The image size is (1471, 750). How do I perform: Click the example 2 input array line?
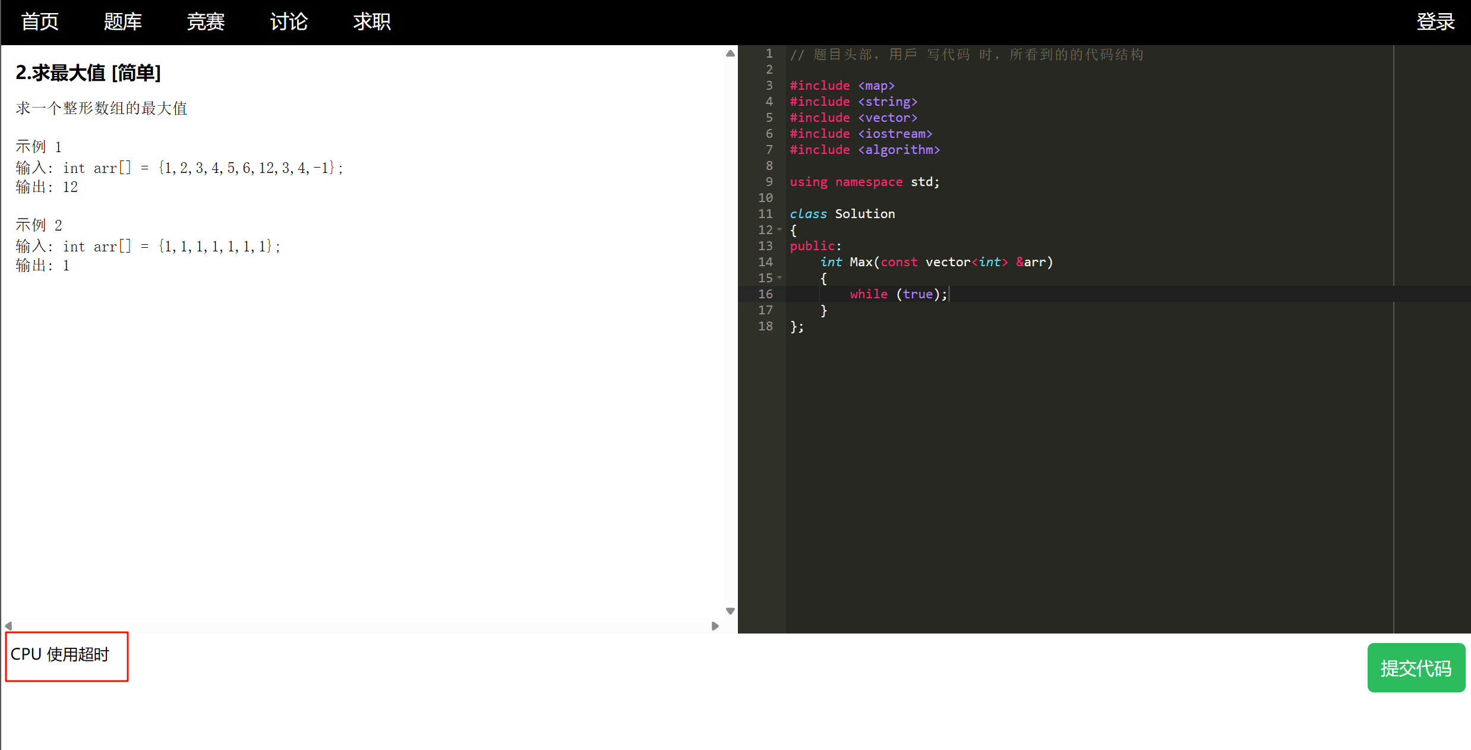pos(148,246)
